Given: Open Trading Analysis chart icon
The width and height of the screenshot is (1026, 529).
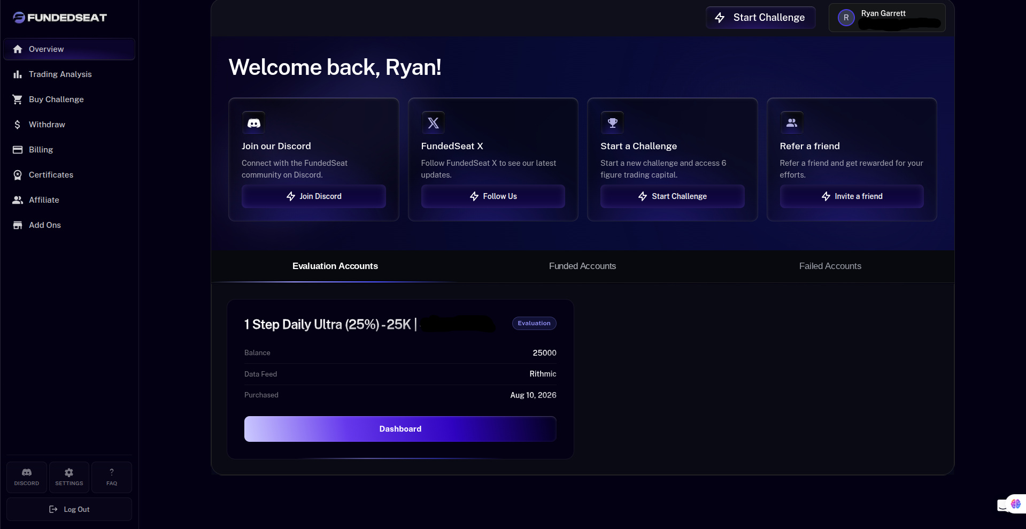Looking at the screenshot, I should pyautogui.click(x=18, y=74).
